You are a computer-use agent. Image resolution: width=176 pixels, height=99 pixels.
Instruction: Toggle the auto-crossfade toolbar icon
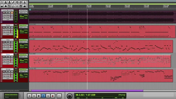(2, 6)
